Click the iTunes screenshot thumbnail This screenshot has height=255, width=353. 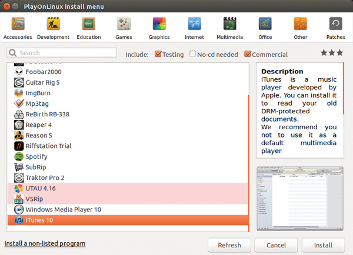point(300,199)
